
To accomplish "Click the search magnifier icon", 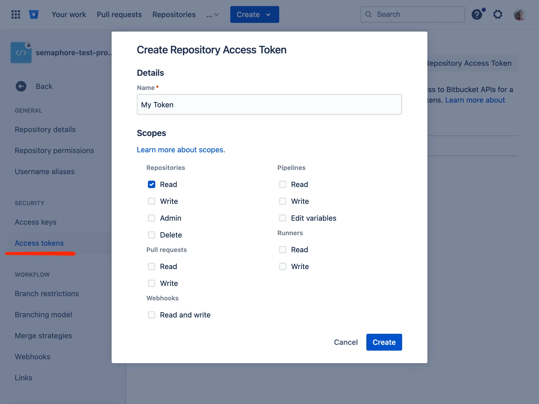I will pyautogui.click(x=368, y=14).
